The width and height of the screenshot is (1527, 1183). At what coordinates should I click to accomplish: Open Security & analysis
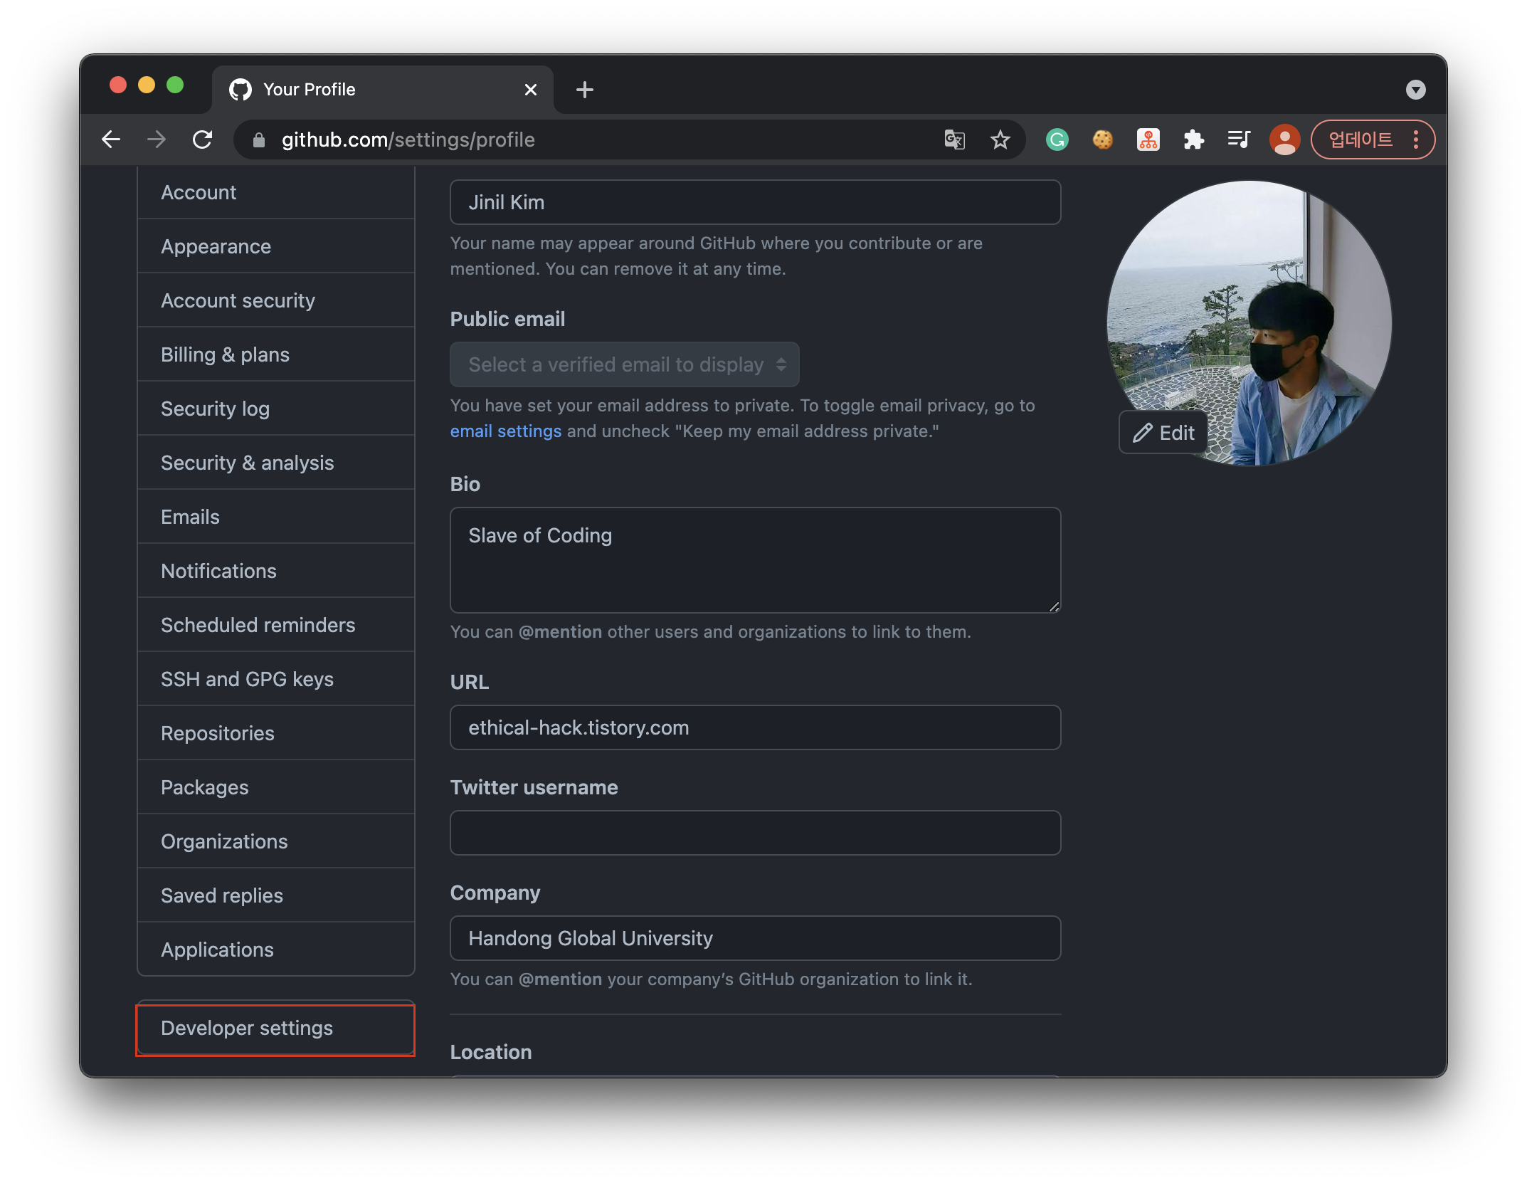tap(276, 463)
